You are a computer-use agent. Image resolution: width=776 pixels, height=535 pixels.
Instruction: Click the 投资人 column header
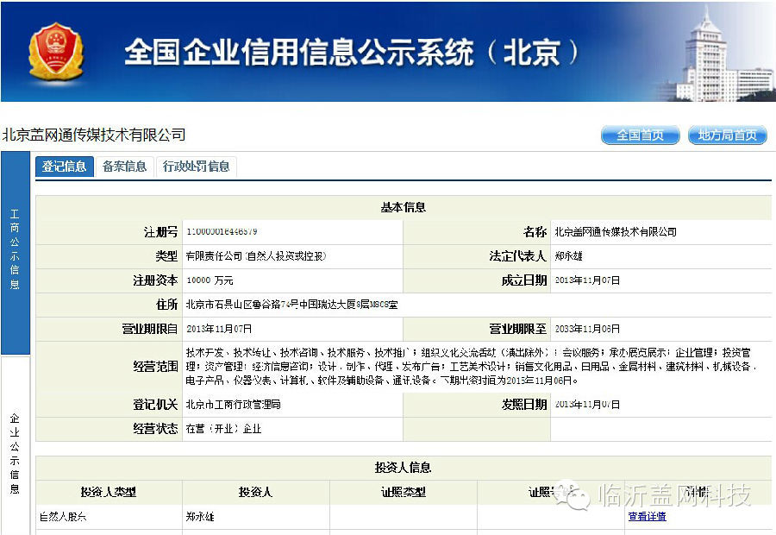[255, 492]
